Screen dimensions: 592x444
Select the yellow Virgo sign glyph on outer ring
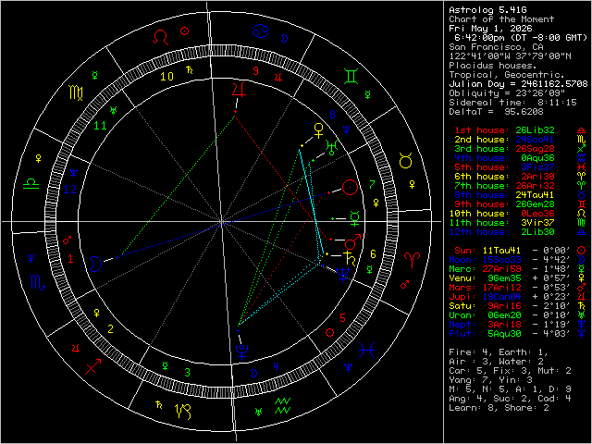[x=76, y=92]
